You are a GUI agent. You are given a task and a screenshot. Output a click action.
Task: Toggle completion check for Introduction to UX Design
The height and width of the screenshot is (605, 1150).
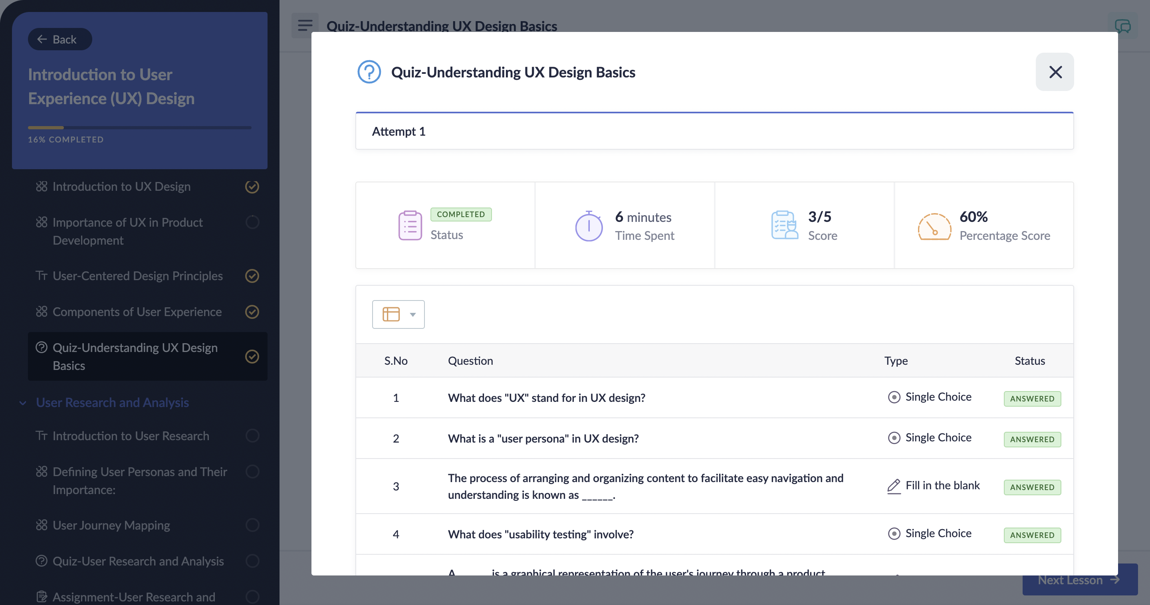[252, 186]
